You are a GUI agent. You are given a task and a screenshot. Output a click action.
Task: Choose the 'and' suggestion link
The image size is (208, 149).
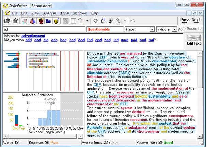pyautogui.click(x=38, y=40)
